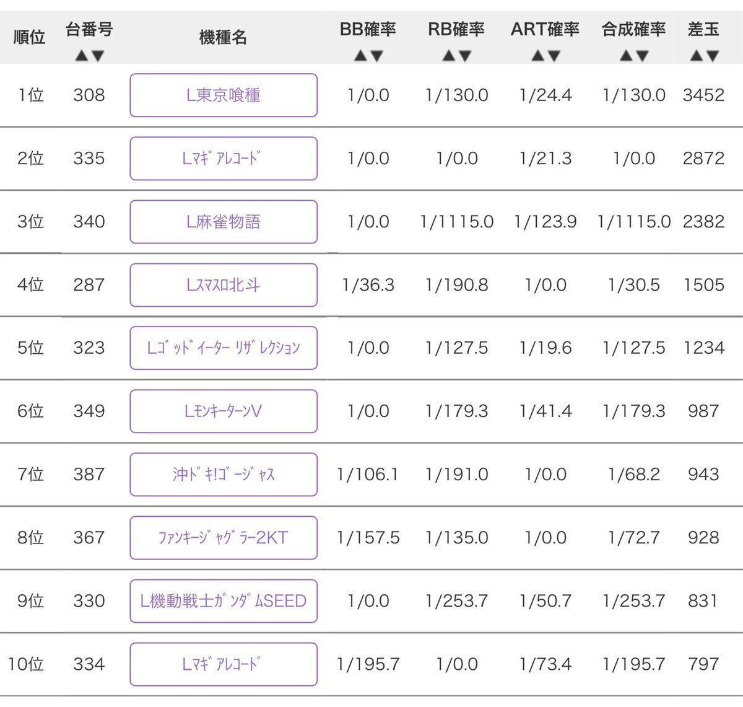
Task: Sort ART確率 column ascending with up arrow
Action: (538, 56)
